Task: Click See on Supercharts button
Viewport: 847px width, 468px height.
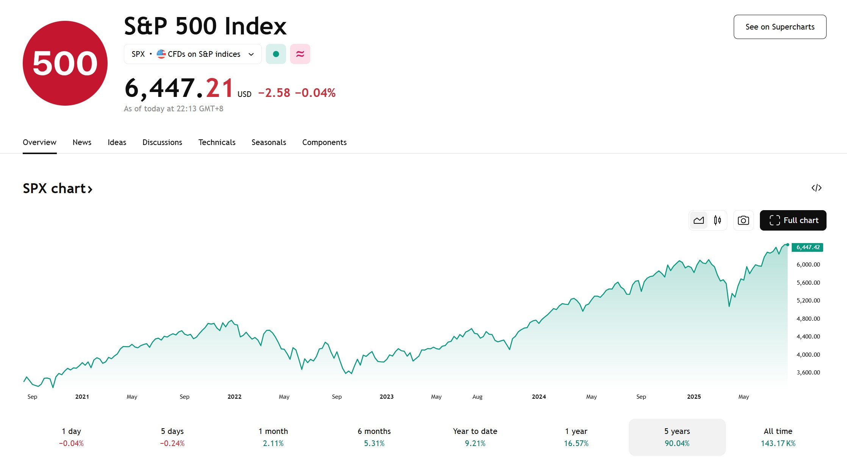Action: click(x=780, y=27)
